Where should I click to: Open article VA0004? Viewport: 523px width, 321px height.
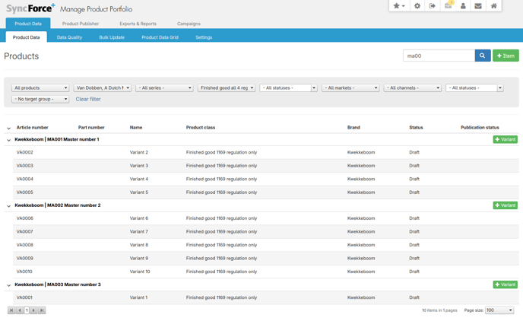coord(24,180)
